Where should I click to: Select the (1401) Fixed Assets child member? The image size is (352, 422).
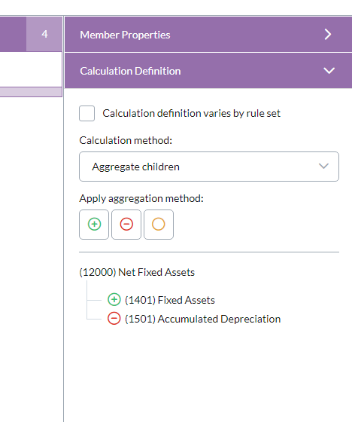pyautogui.click(x=170, y=300)
